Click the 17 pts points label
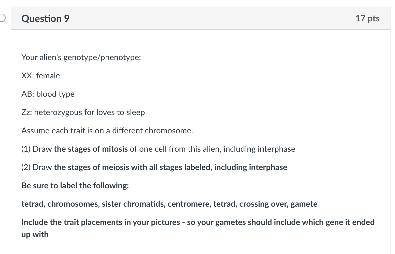This screenshot has width=395, height=254. (x=367, y=18)
